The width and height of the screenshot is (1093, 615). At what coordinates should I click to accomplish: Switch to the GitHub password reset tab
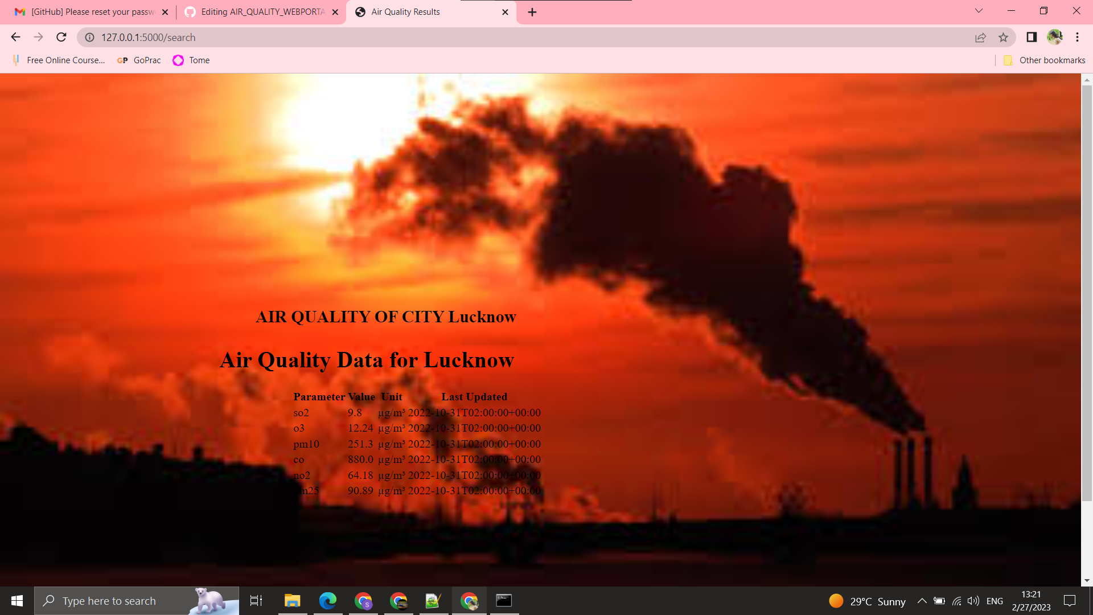(x=85, y=11)
